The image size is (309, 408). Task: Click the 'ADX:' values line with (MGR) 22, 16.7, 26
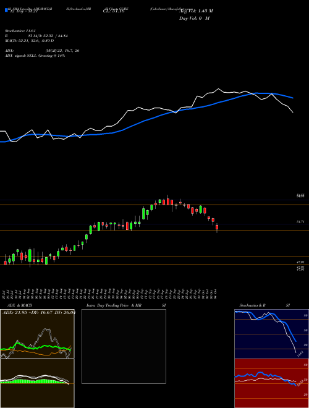click(x=42, y=51)
